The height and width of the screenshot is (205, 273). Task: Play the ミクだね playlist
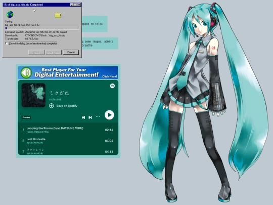(109, 115)
